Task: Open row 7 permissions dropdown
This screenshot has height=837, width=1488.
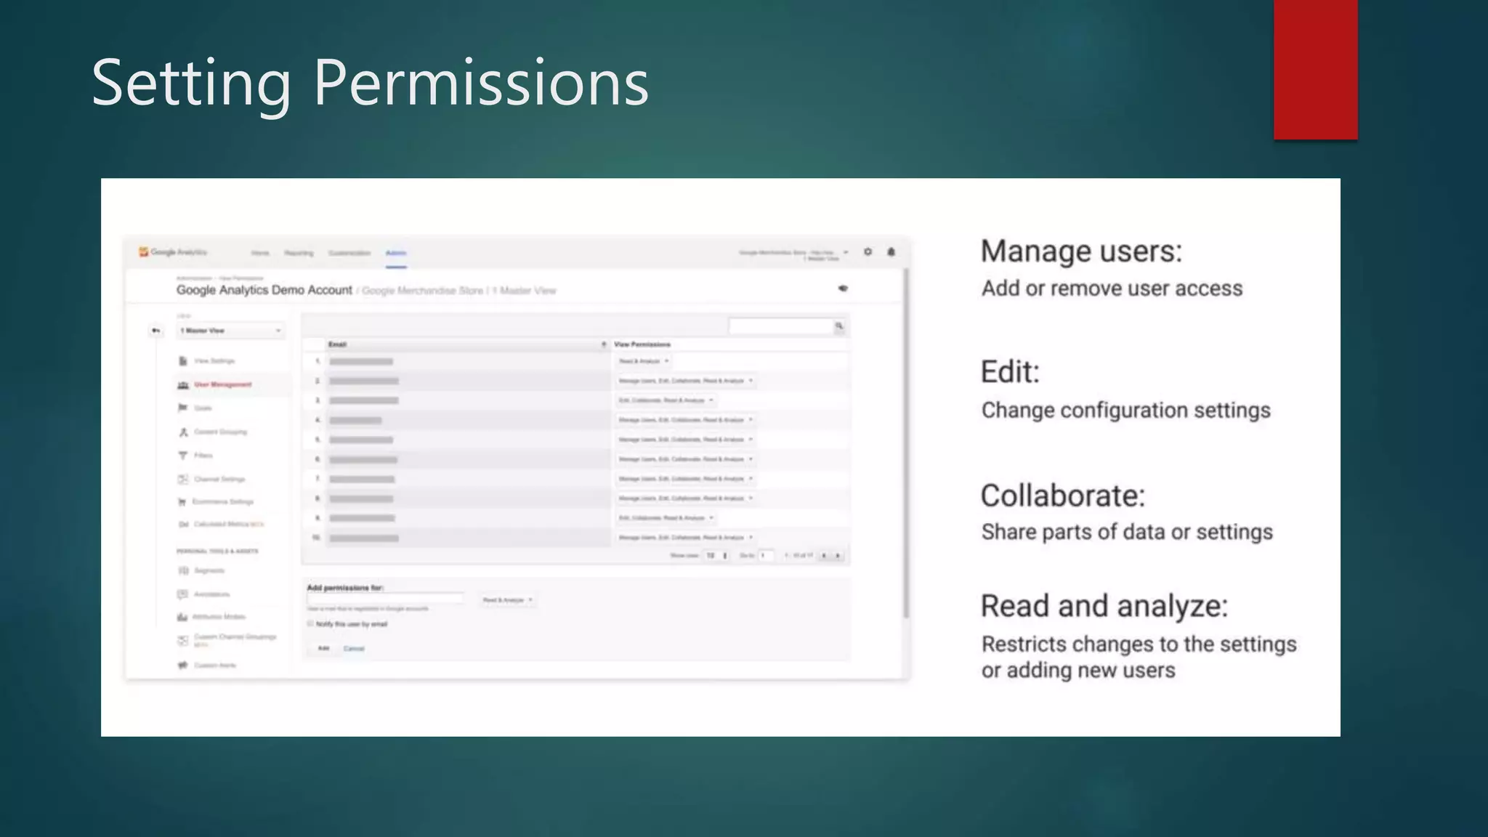Action: pos(686,479)
